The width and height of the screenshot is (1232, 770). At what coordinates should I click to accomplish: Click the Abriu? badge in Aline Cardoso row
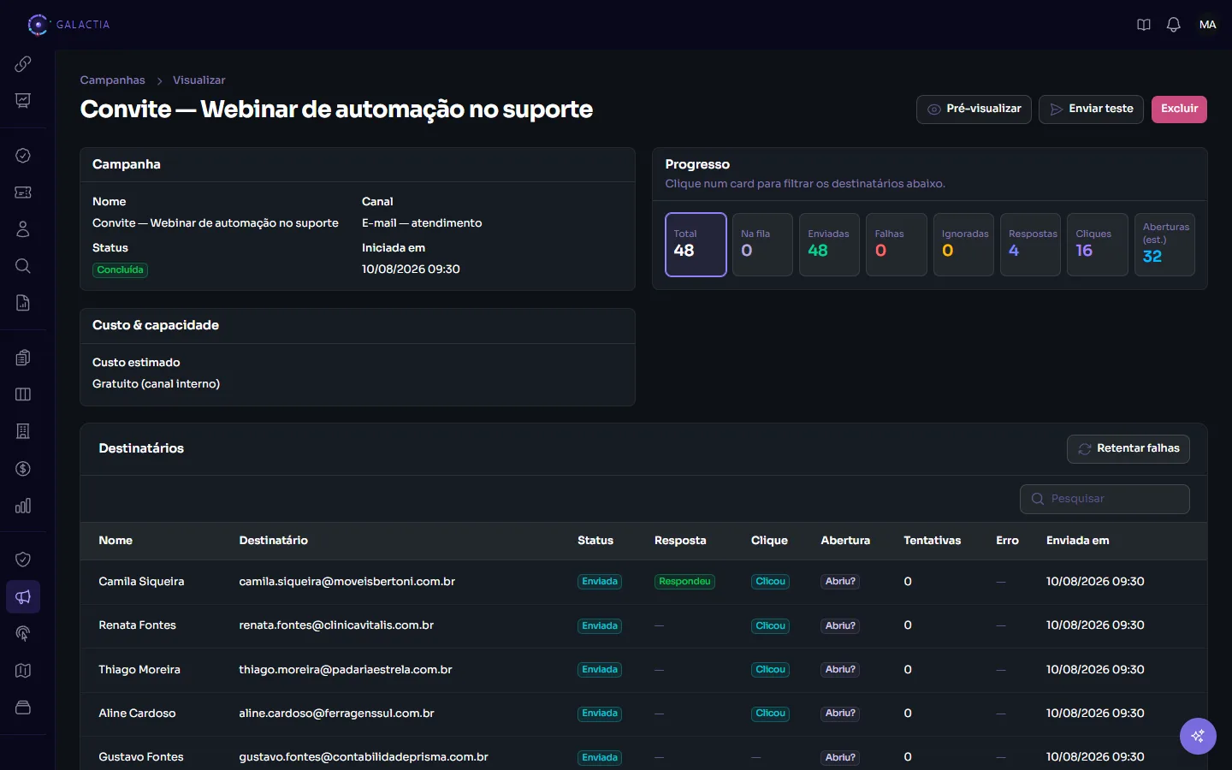pyautogui.click(x=840, y=714)
